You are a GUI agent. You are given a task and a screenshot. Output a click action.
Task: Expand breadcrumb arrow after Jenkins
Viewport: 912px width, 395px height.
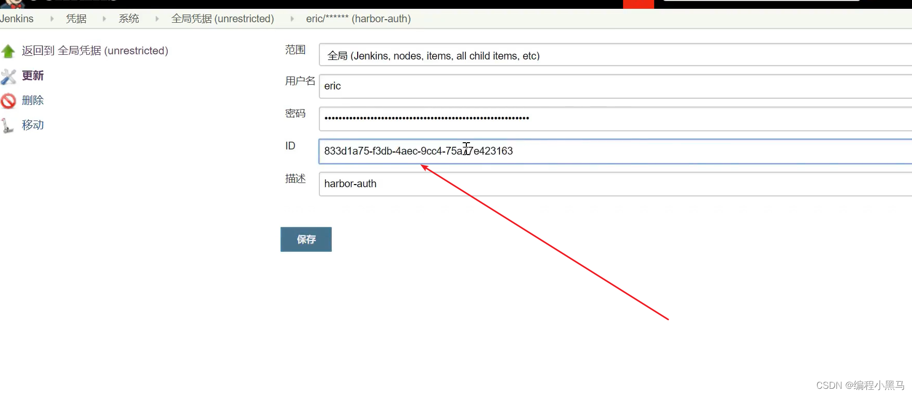pos(52,19)
